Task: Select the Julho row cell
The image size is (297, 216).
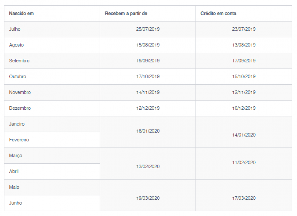Action: pos(15,29)
